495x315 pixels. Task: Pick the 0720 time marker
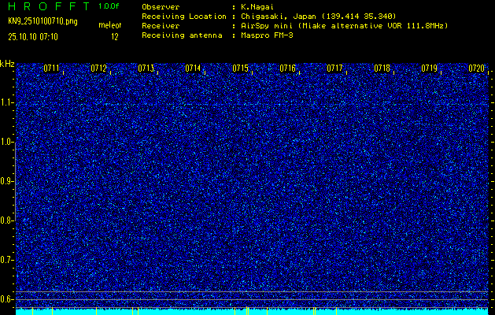click(x=477, y=69)
